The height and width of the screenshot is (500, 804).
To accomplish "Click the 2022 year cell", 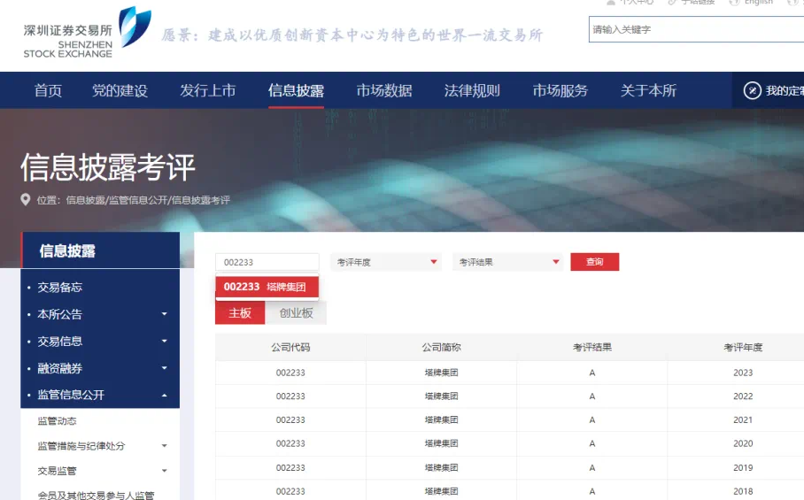I will point(743,396).
